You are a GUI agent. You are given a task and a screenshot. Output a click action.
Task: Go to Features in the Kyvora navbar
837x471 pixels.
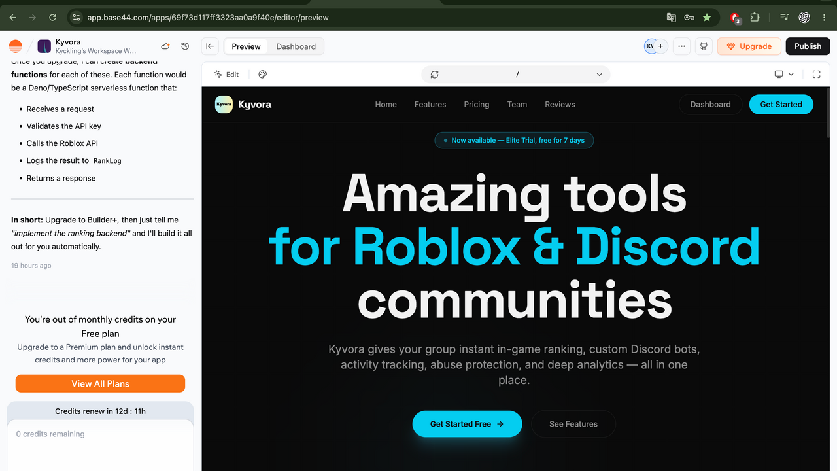430,105
